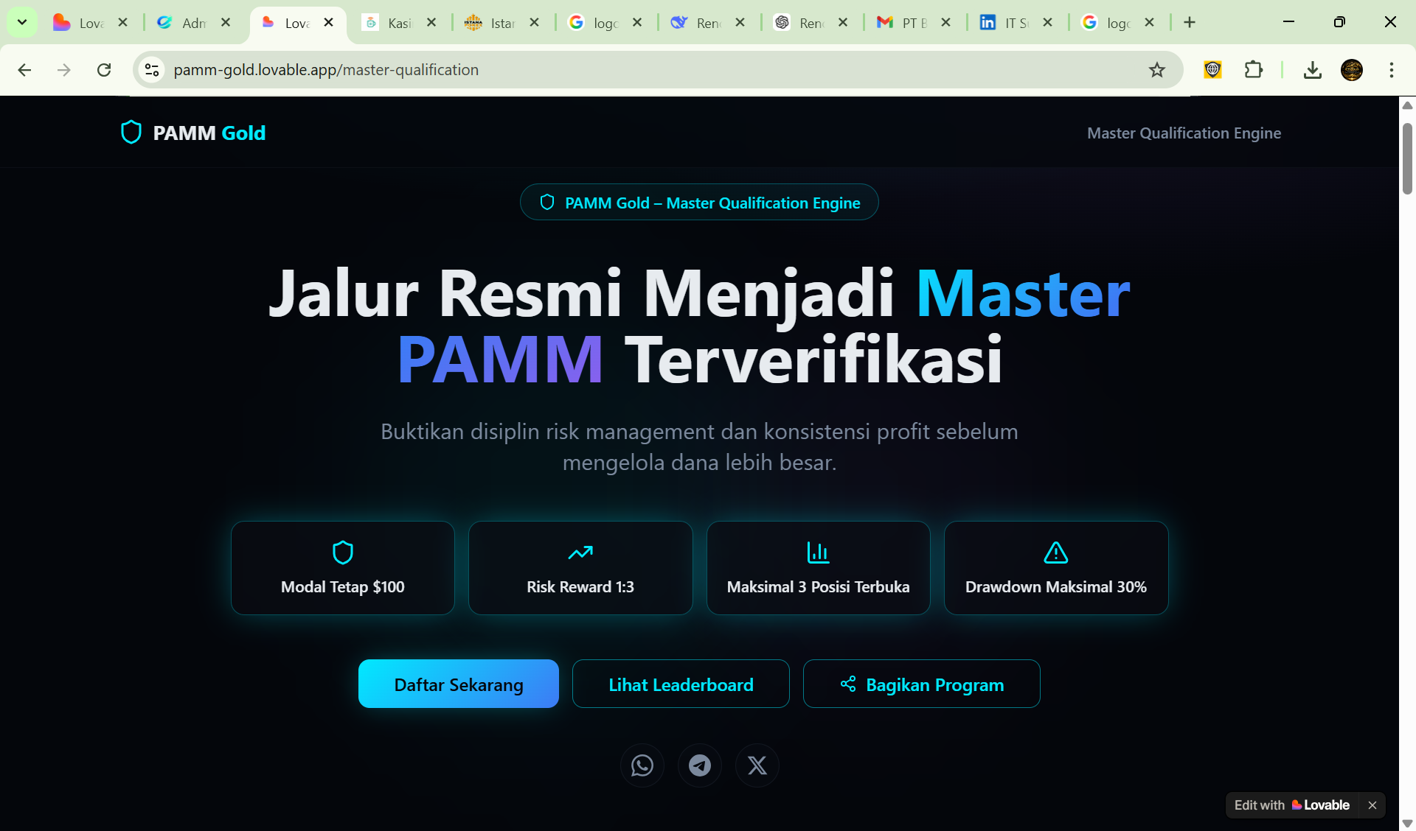View site information icon in address bar
1416x831 pixels.
coord(152,70)
